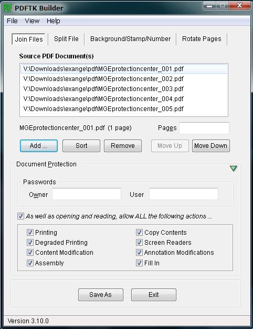
Task: Toggle the Copy Contents checkbox
Action: click(139, 232)
